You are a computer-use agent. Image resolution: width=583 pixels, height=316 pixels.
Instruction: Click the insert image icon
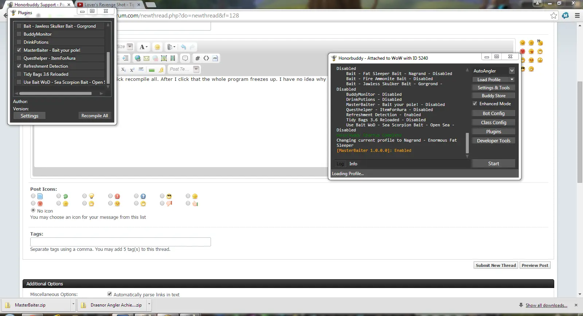click(164, 58)
